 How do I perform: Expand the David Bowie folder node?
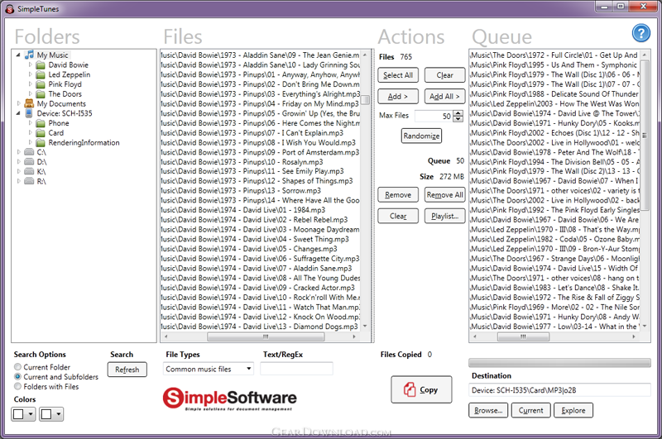30,65
